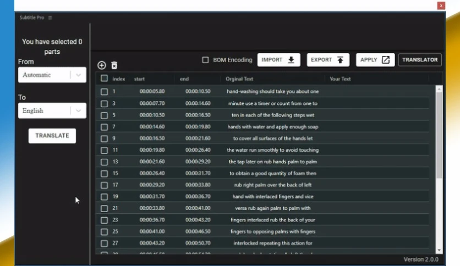Select text 'rub right palm over the back of left'

coord(273,185)
